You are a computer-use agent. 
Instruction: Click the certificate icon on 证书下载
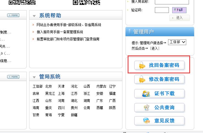click(x=146, y=94)
